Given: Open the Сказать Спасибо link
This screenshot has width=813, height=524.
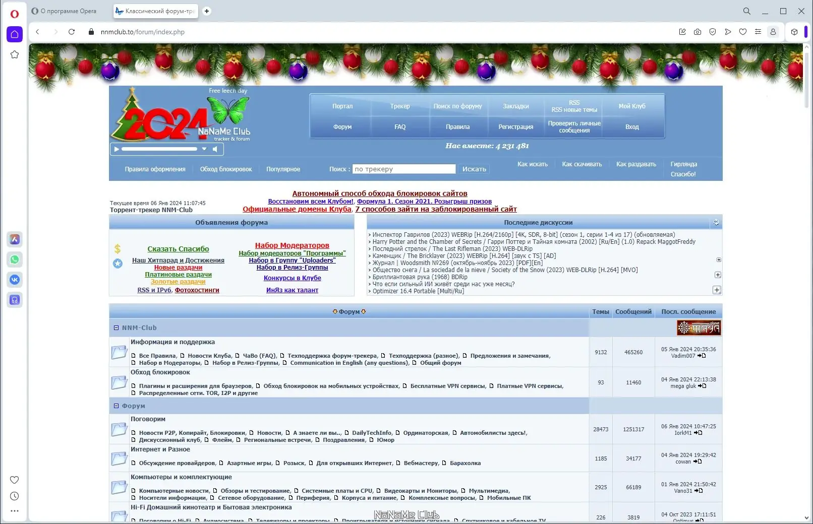Looking at the screenshot, I should coord(178,249).
